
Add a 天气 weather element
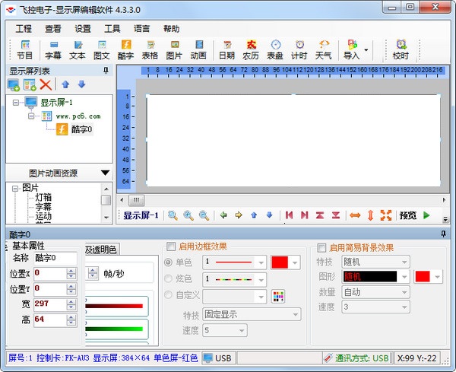[x=324, y=49]
